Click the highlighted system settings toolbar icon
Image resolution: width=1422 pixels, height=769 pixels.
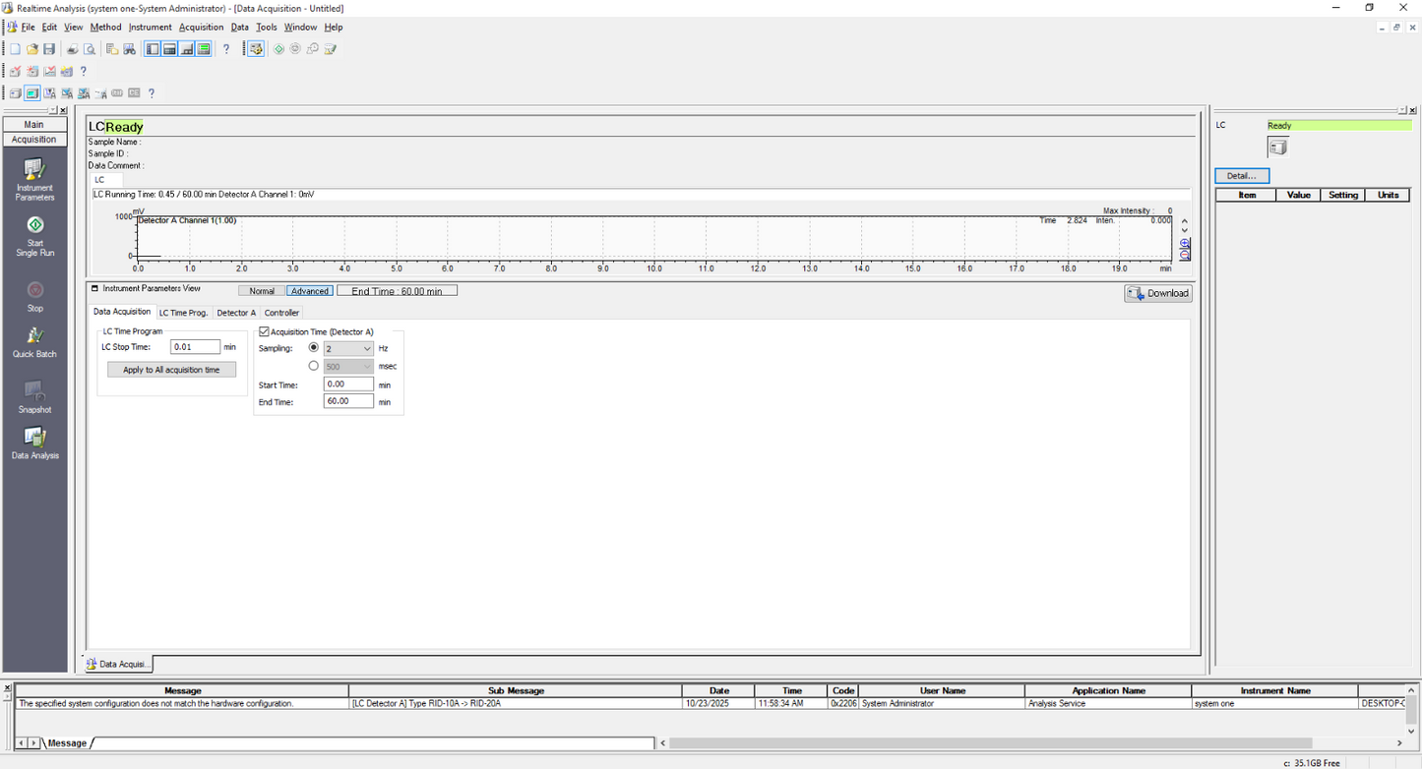coord(256,49)
